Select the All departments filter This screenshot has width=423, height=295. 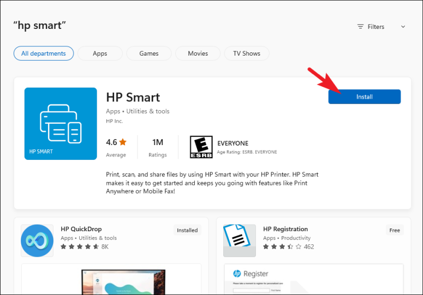(x=44, y=53)
